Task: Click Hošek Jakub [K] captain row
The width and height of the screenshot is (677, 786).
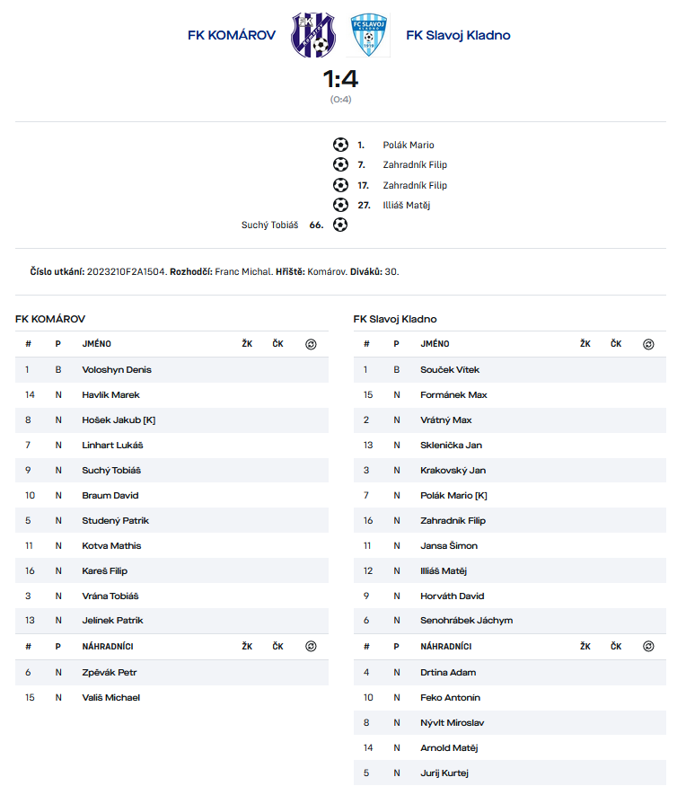Action: tap(171, 420)
